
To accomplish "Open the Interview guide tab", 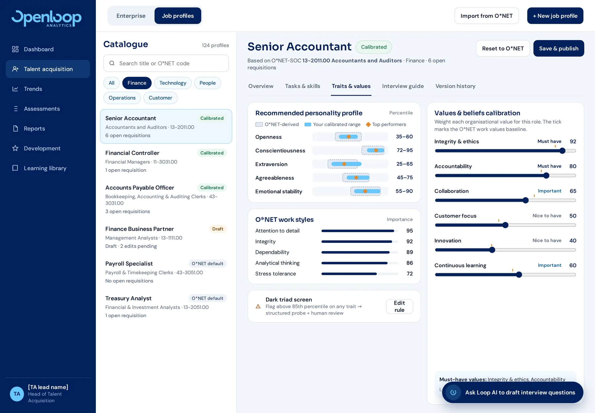I will pos(403,86).
